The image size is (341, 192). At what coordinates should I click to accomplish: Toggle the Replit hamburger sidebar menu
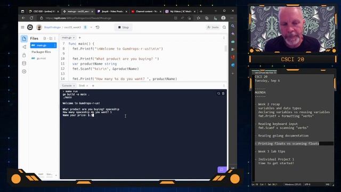[22, 27]
